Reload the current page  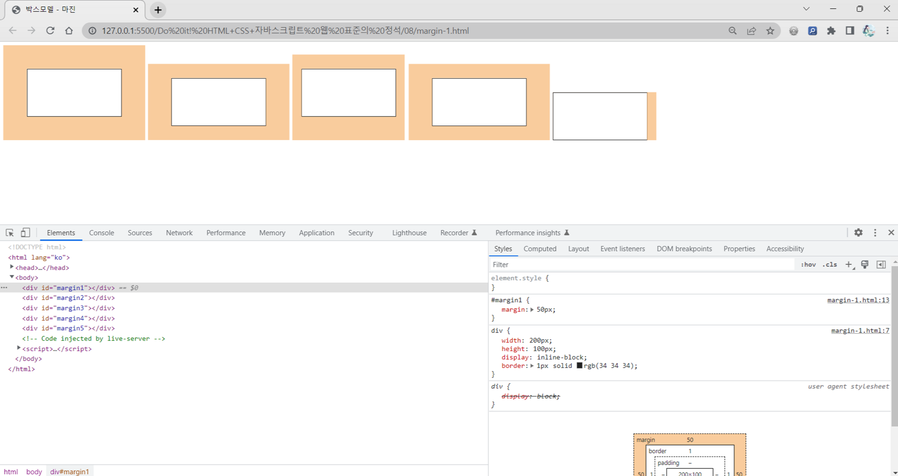tap(50, 31)
